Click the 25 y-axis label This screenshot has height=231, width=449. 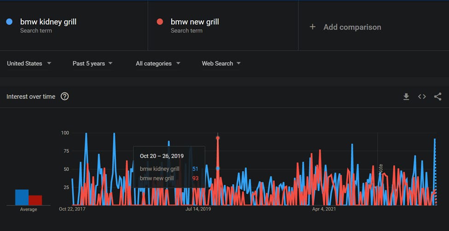pyautogui.click(x=66, y=187)
